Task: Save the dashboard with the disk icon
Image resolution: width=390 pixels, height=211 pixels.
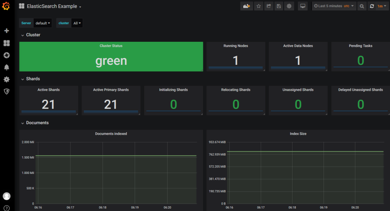Action: coord(279,6)
